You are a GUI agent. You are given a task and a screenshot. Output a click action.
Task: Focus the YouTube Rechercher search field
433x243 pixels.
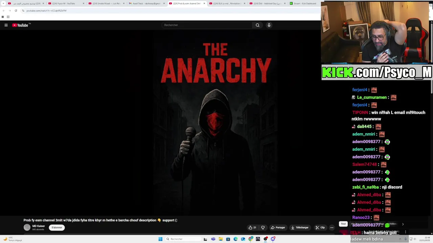[207, 25]
